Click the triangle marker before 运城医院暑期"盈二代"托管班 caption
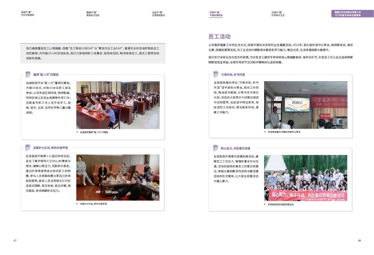Screen dimensions: 374x255 point(77,132)
